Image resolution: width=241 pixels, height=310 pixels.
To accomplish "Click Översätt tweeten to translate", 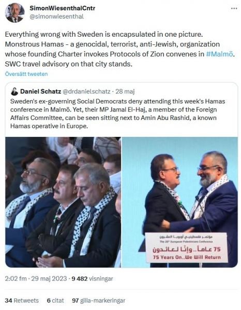I will 26,74.
